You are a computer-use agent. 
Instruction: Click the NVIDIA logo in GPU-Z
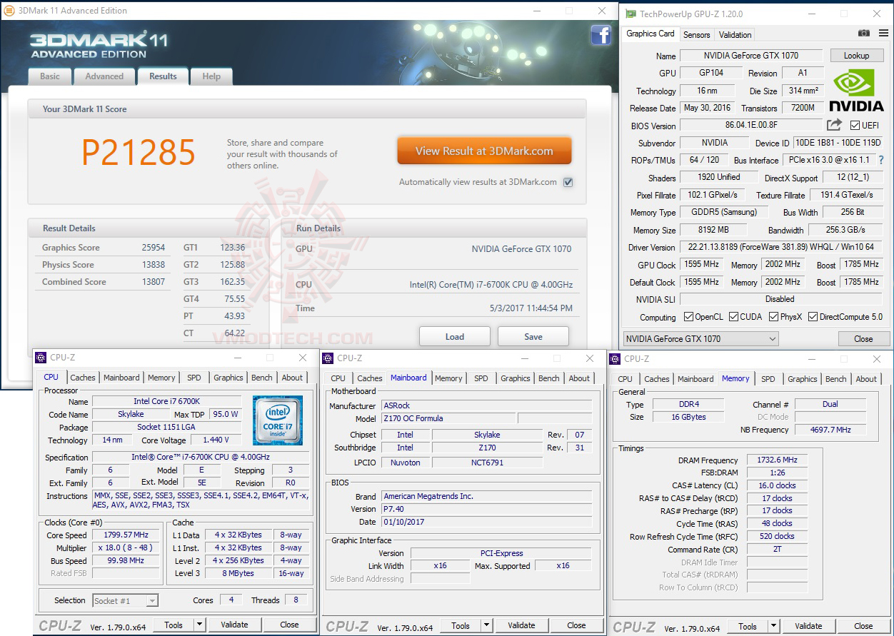coord(856,91)
